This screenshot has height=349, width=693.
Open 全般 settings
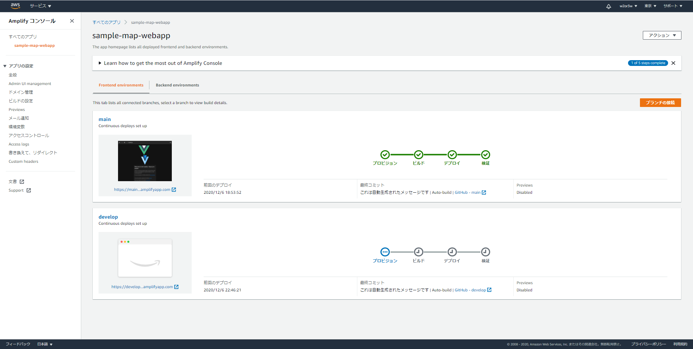pyautogui.click(x=13, y=75)
